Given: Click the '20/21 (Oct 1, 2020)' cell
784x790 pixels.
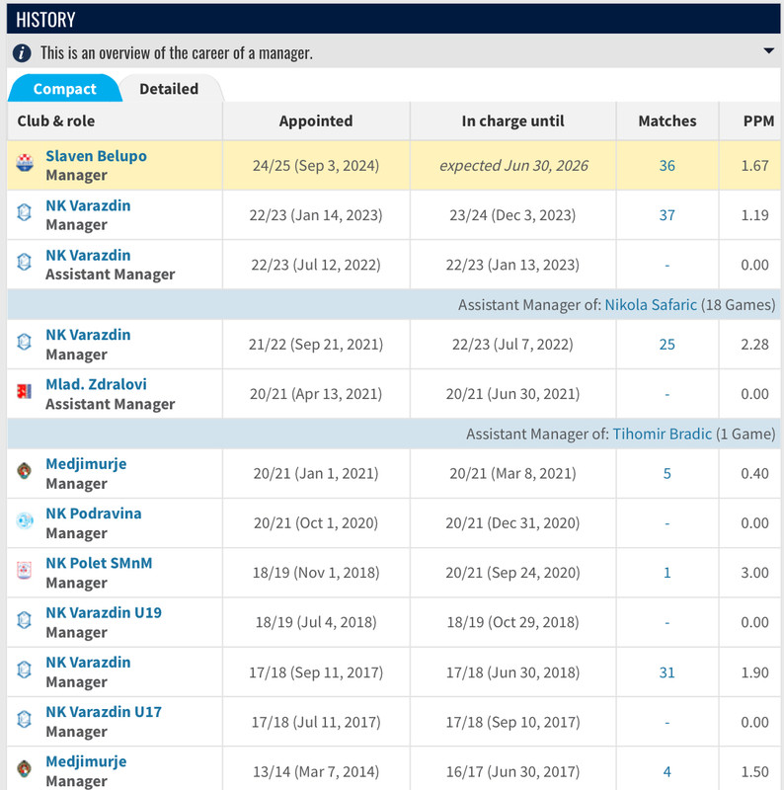Looking at the screenshot, I should tap(316, 523).
